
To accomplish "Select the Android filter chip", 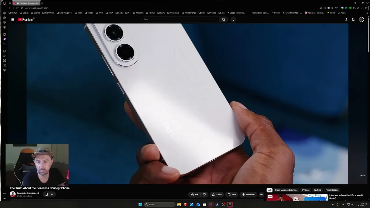I will (x=317, y=190).
